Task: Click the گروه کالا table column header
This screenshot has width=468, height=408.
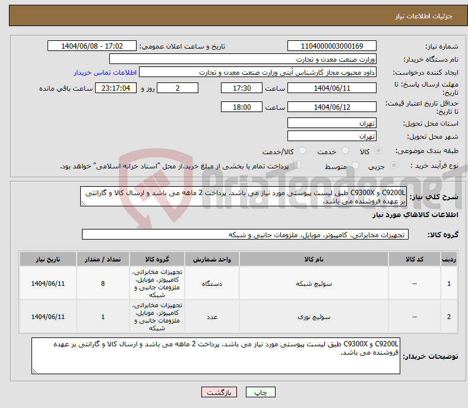Action: (157, 259)
